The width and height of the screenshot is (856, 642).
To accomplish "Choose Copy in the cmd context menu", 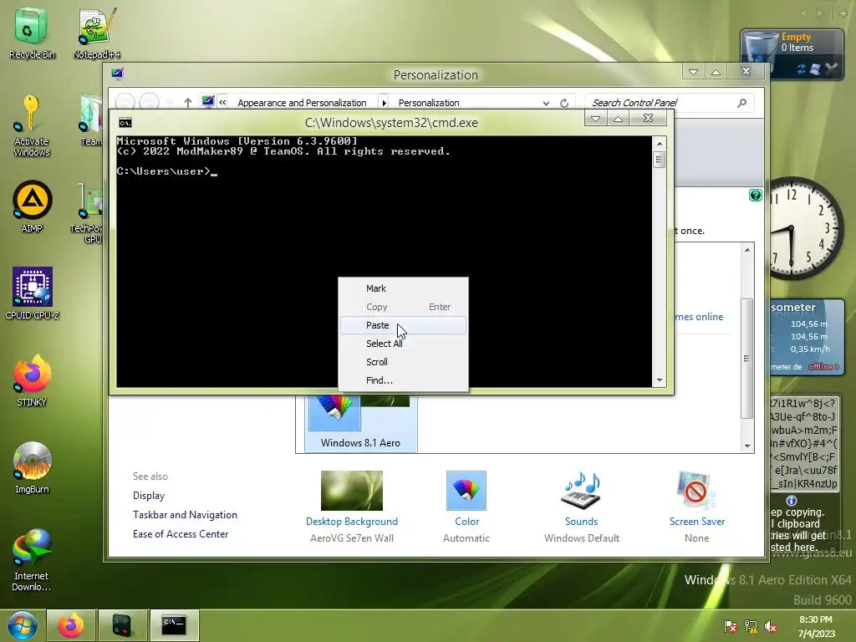I will coord(404,307).
